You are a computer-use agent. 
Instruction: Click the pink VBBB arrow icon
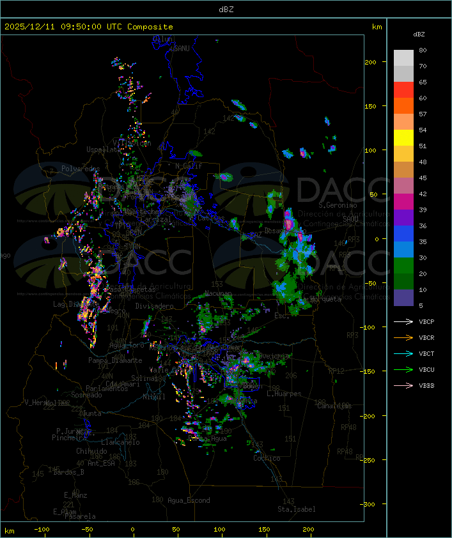click(403, 385)
